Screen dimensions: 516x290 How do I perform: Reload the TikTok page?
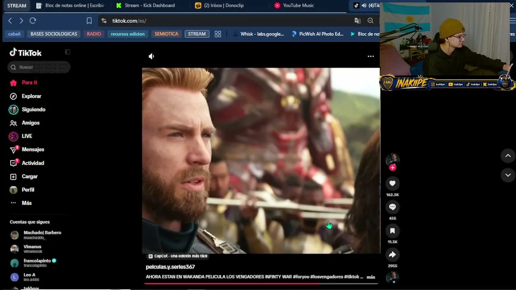(33, 21)
